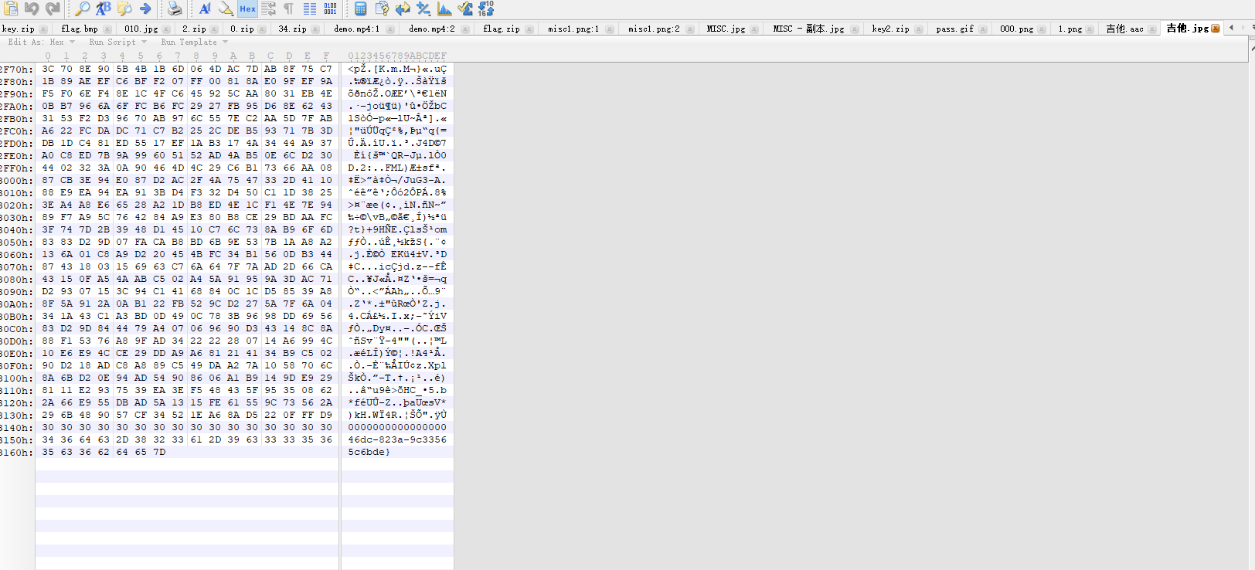Open the Histogram chart tool
This screenshot has width=1255, height=570.
[444, 8]
